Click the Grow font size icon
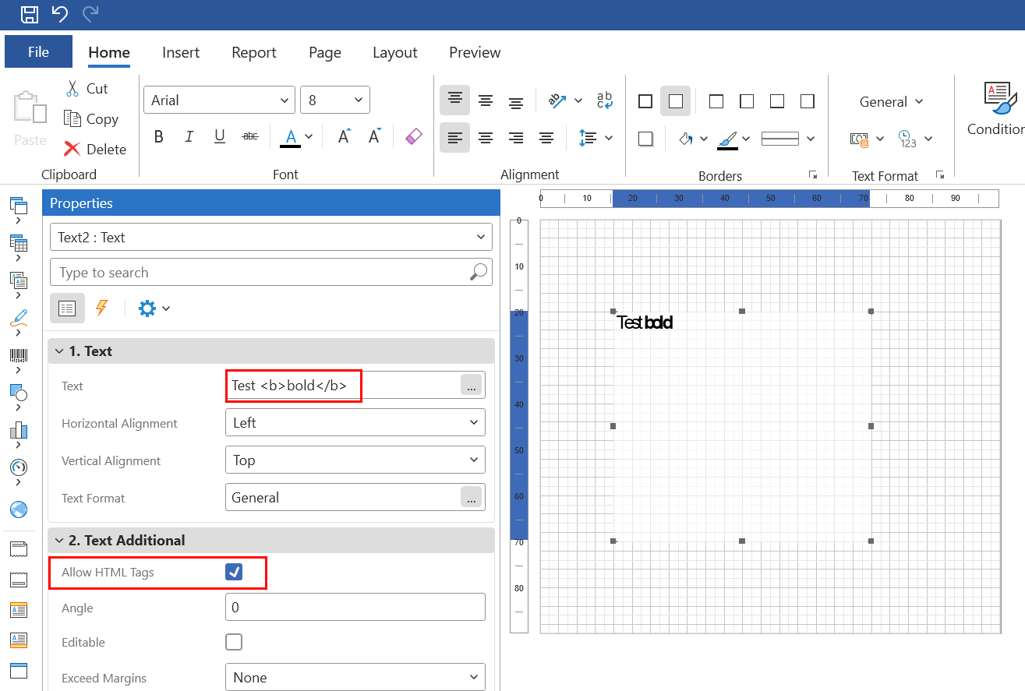Screen dimensions: 1025x691 (344, 137)
